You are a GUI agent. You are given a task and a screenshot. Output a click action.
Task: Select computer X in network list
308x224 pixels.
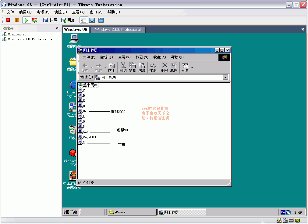point(82,142)
